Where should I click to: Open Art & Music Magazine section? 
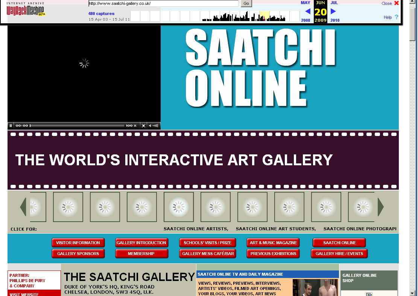click(273, 243)
